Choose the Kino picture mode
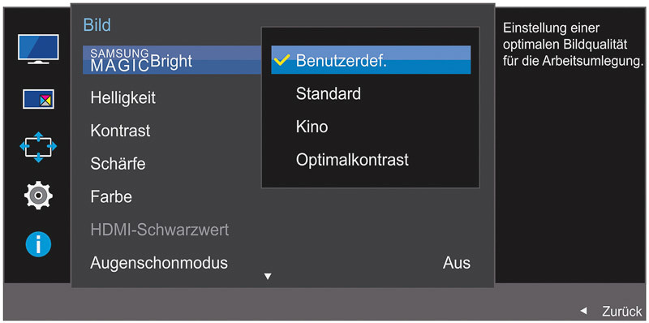Screen dimensions: 649x323 312,127
